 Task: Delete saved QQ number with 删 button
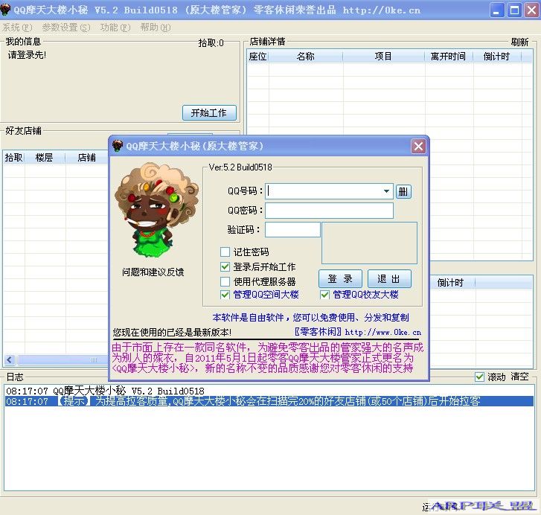[x=403, y=191]
